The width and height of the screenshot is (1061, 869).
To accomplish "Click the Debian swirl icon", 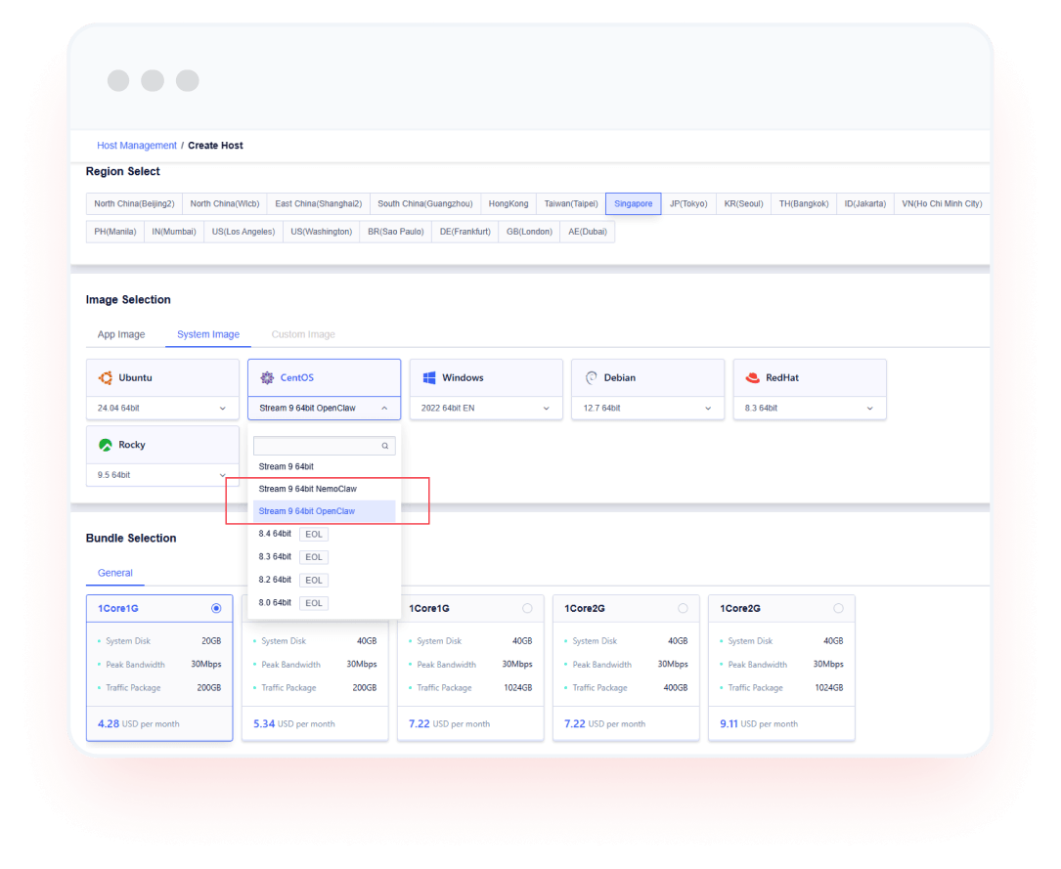I will pos(592,378).
